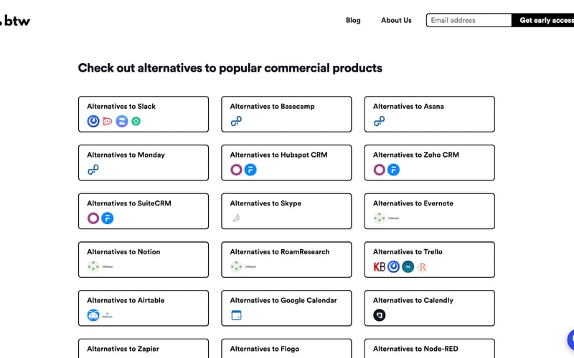Select the Alternatives to RoamResearch heading
The image size is (574, 358).
[x=279, y=252]
